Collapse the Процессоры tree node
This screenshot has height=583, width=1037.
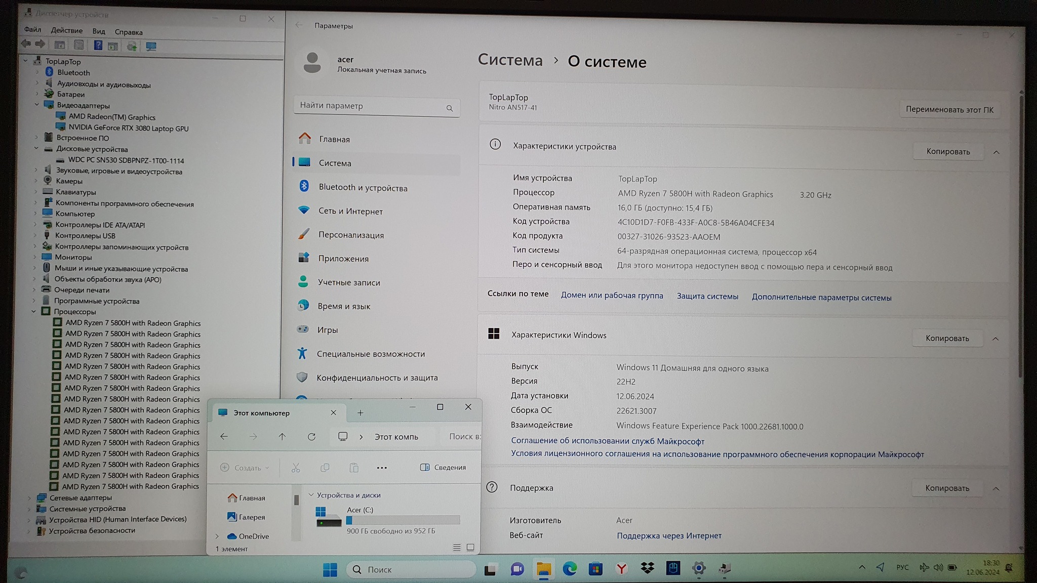33,311
